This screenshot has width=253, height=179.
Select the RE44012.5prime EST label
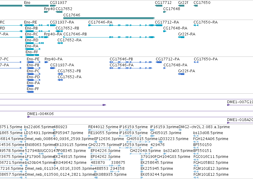click(x=103, y=127)
